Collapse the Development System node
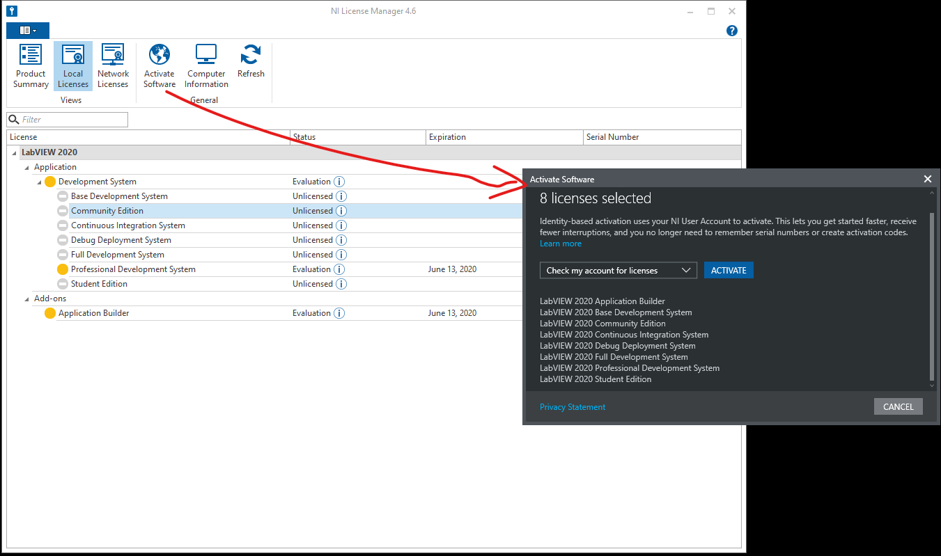Screen dimensions: 941x556 pos(40,182)
